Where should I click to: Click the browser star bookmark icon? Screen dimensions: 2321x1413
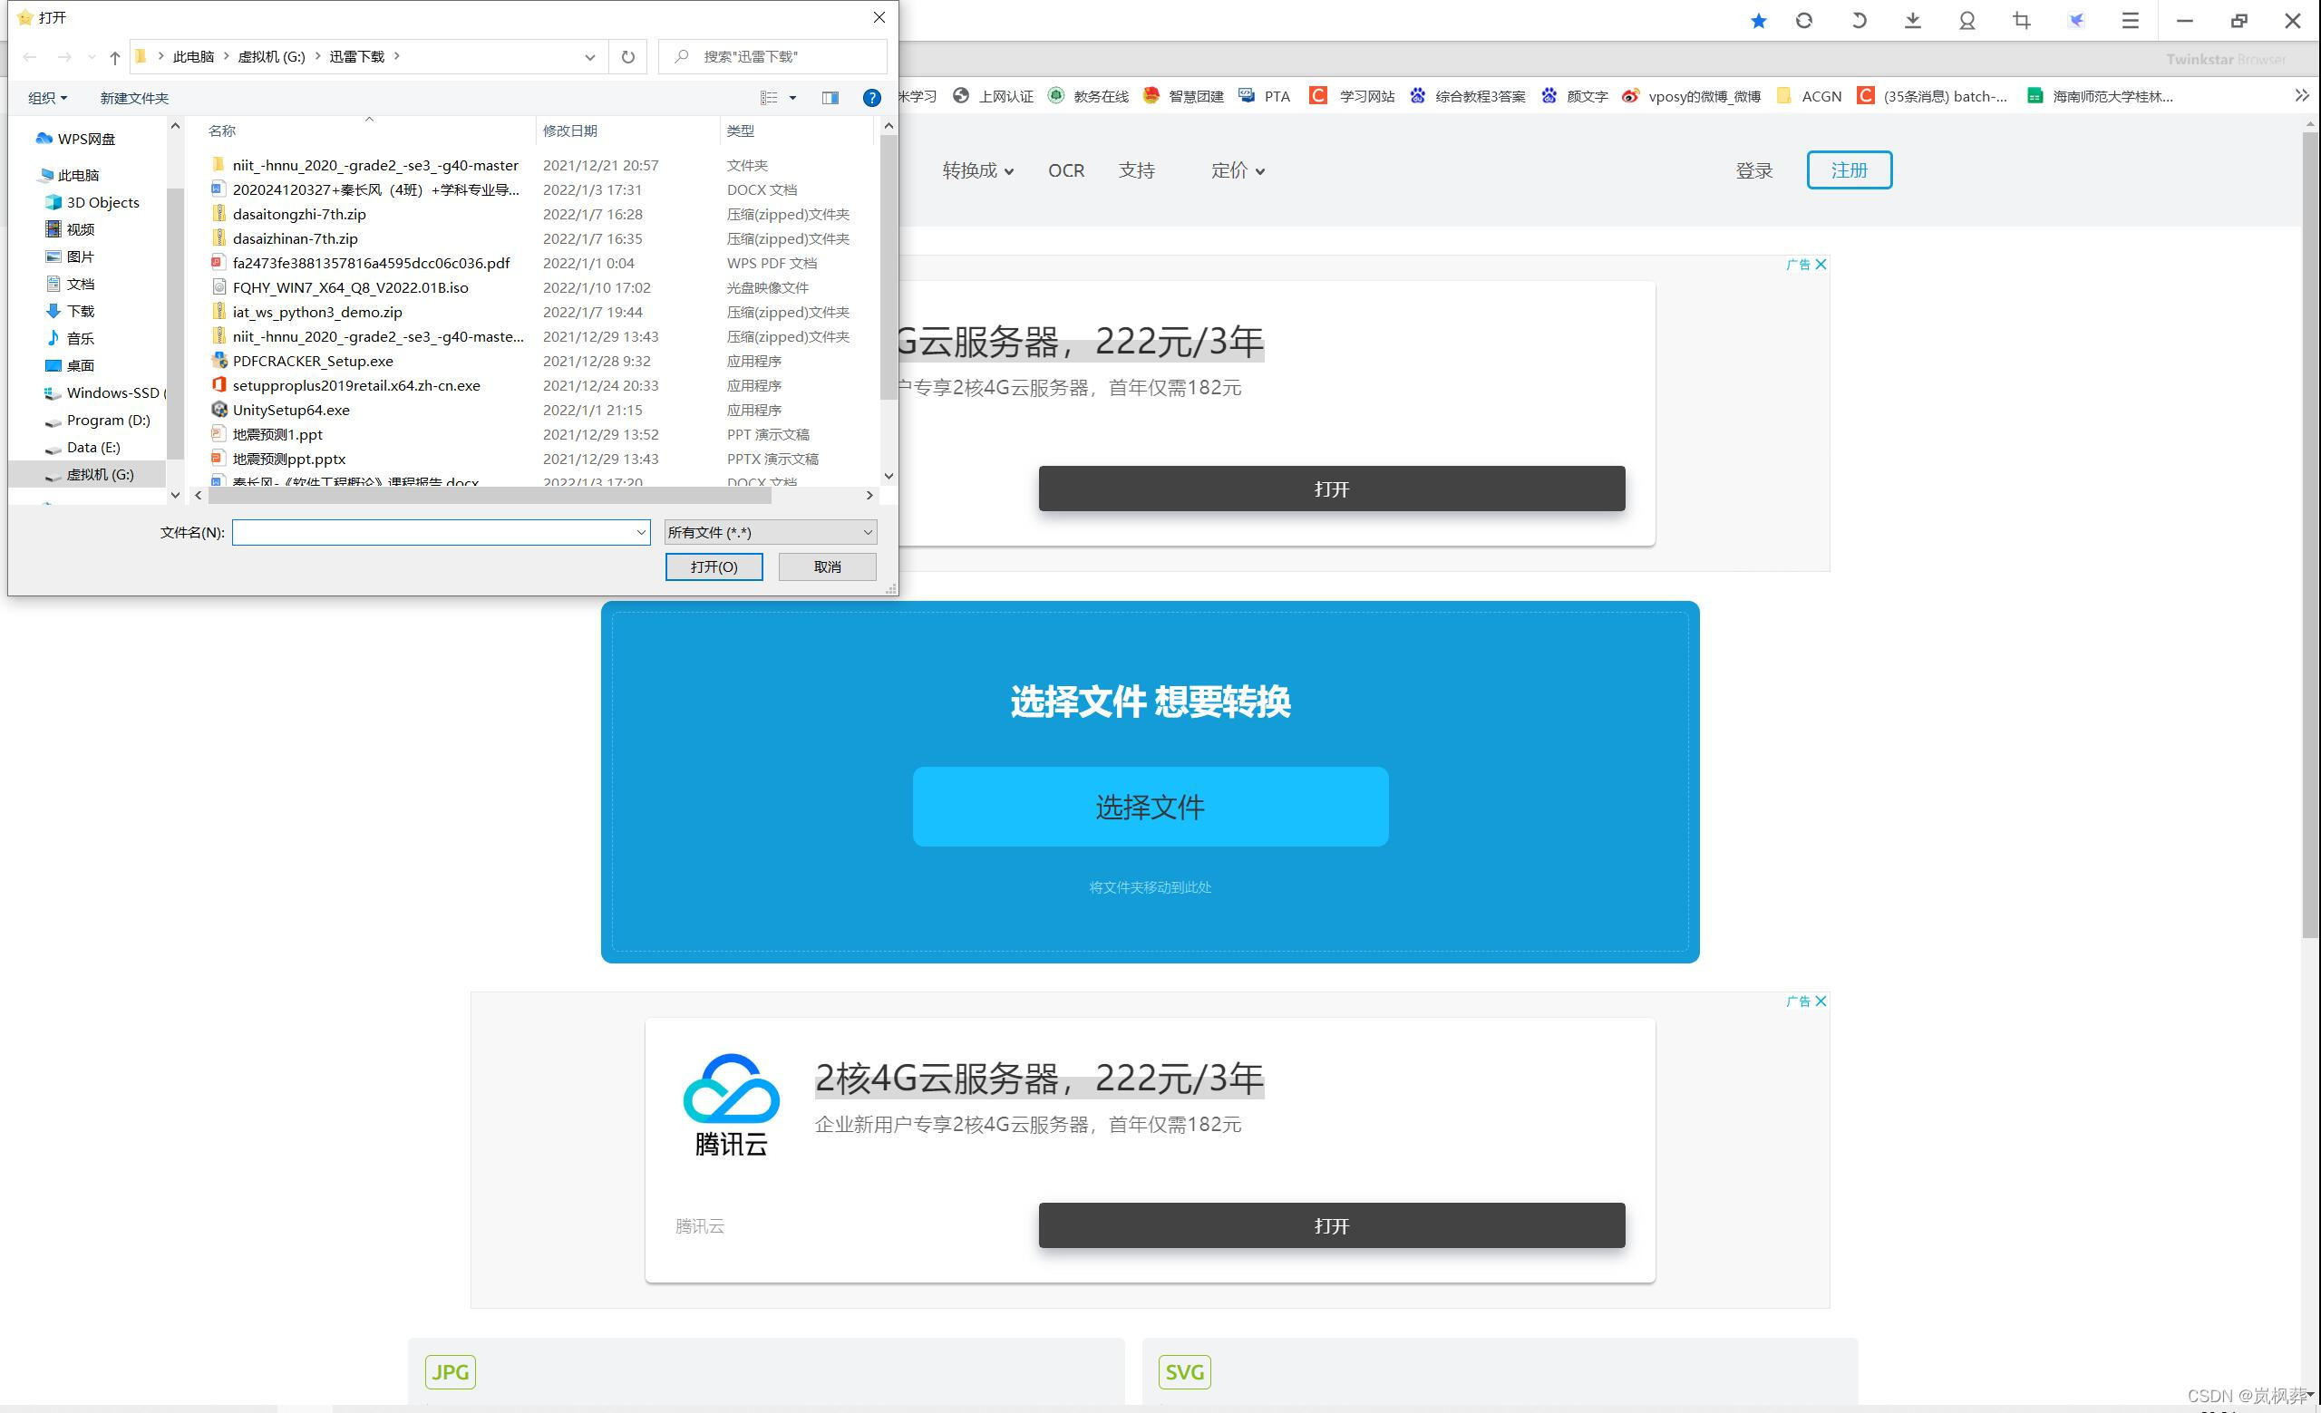coord(1758,21)
